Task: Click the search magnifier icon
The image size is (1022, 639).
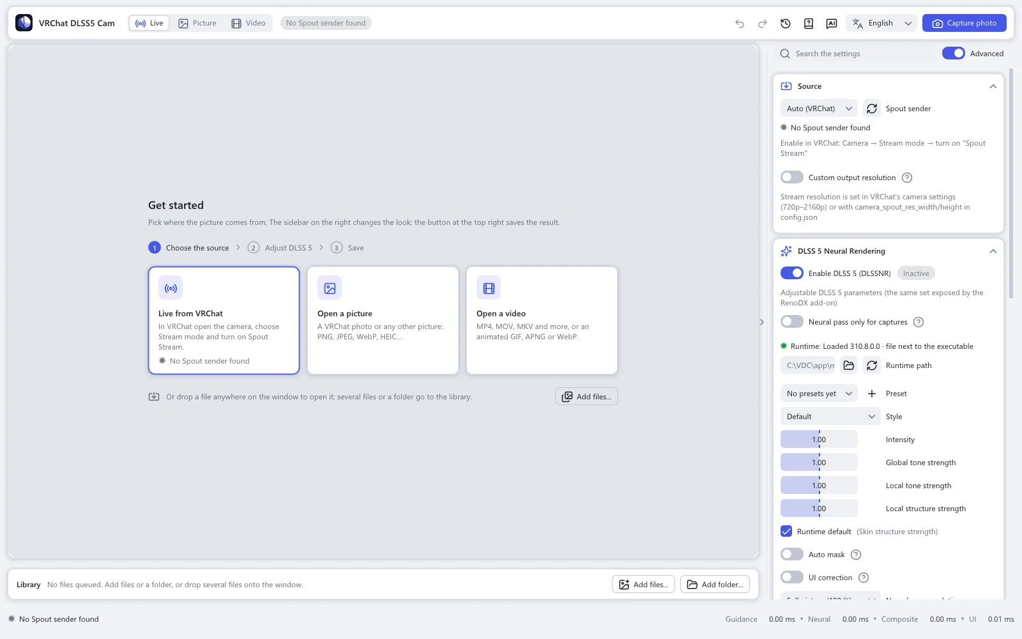Action: (785, 54)
